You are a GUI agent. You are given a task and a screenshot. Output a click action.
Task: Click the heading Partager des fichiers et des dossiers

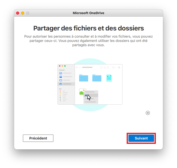[89, 28]
